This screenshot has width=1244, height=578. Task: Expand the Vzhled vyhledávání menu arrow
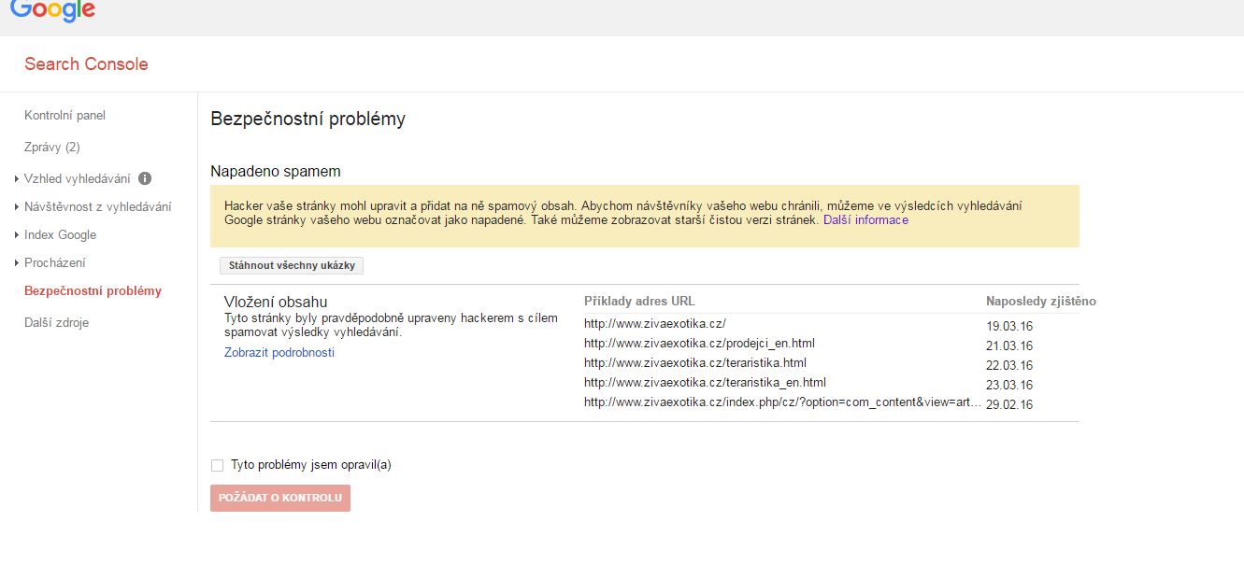click(17, 178)
